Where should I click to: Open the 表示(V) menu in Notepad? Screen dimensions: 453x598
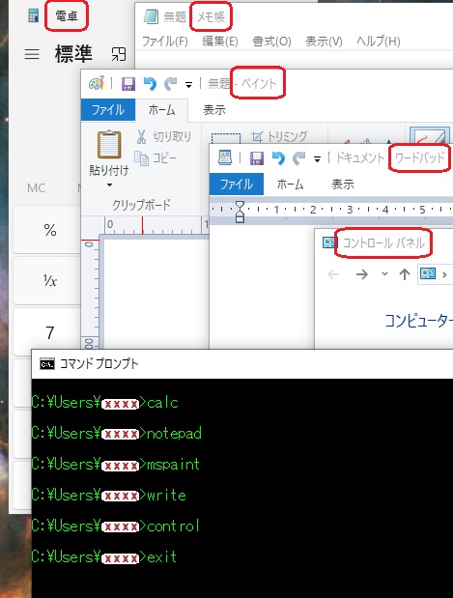[x=324, y=42]
